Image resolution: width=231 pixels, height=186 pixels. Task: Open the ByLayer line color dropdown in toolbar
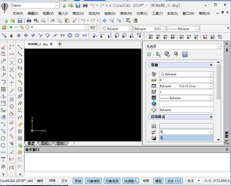click(130, 29)
